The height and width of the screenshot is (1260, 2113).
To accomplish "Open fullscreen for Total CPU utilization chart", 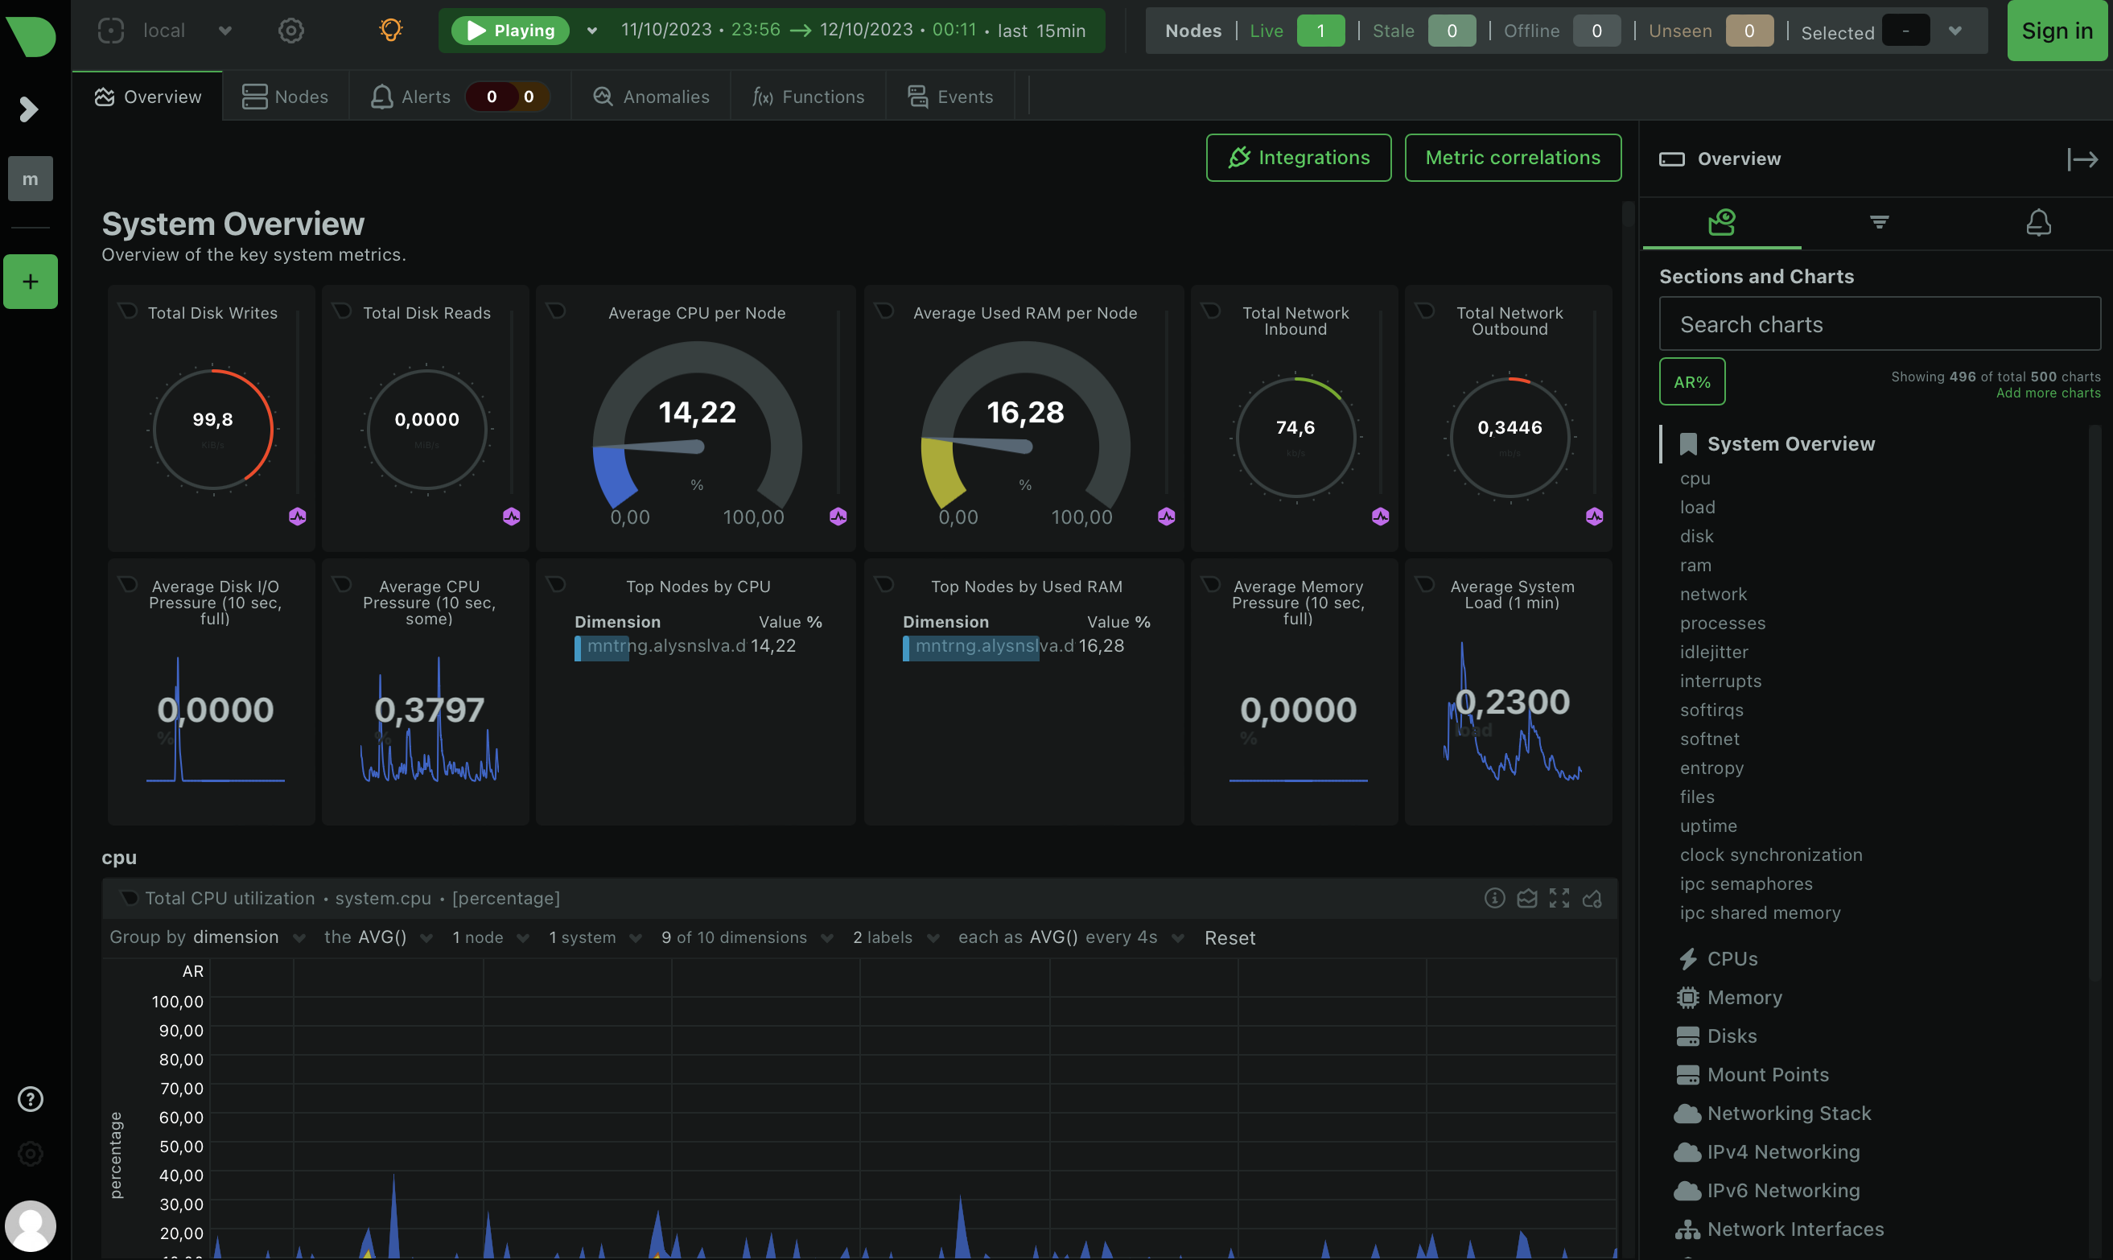I will 1559,898.
